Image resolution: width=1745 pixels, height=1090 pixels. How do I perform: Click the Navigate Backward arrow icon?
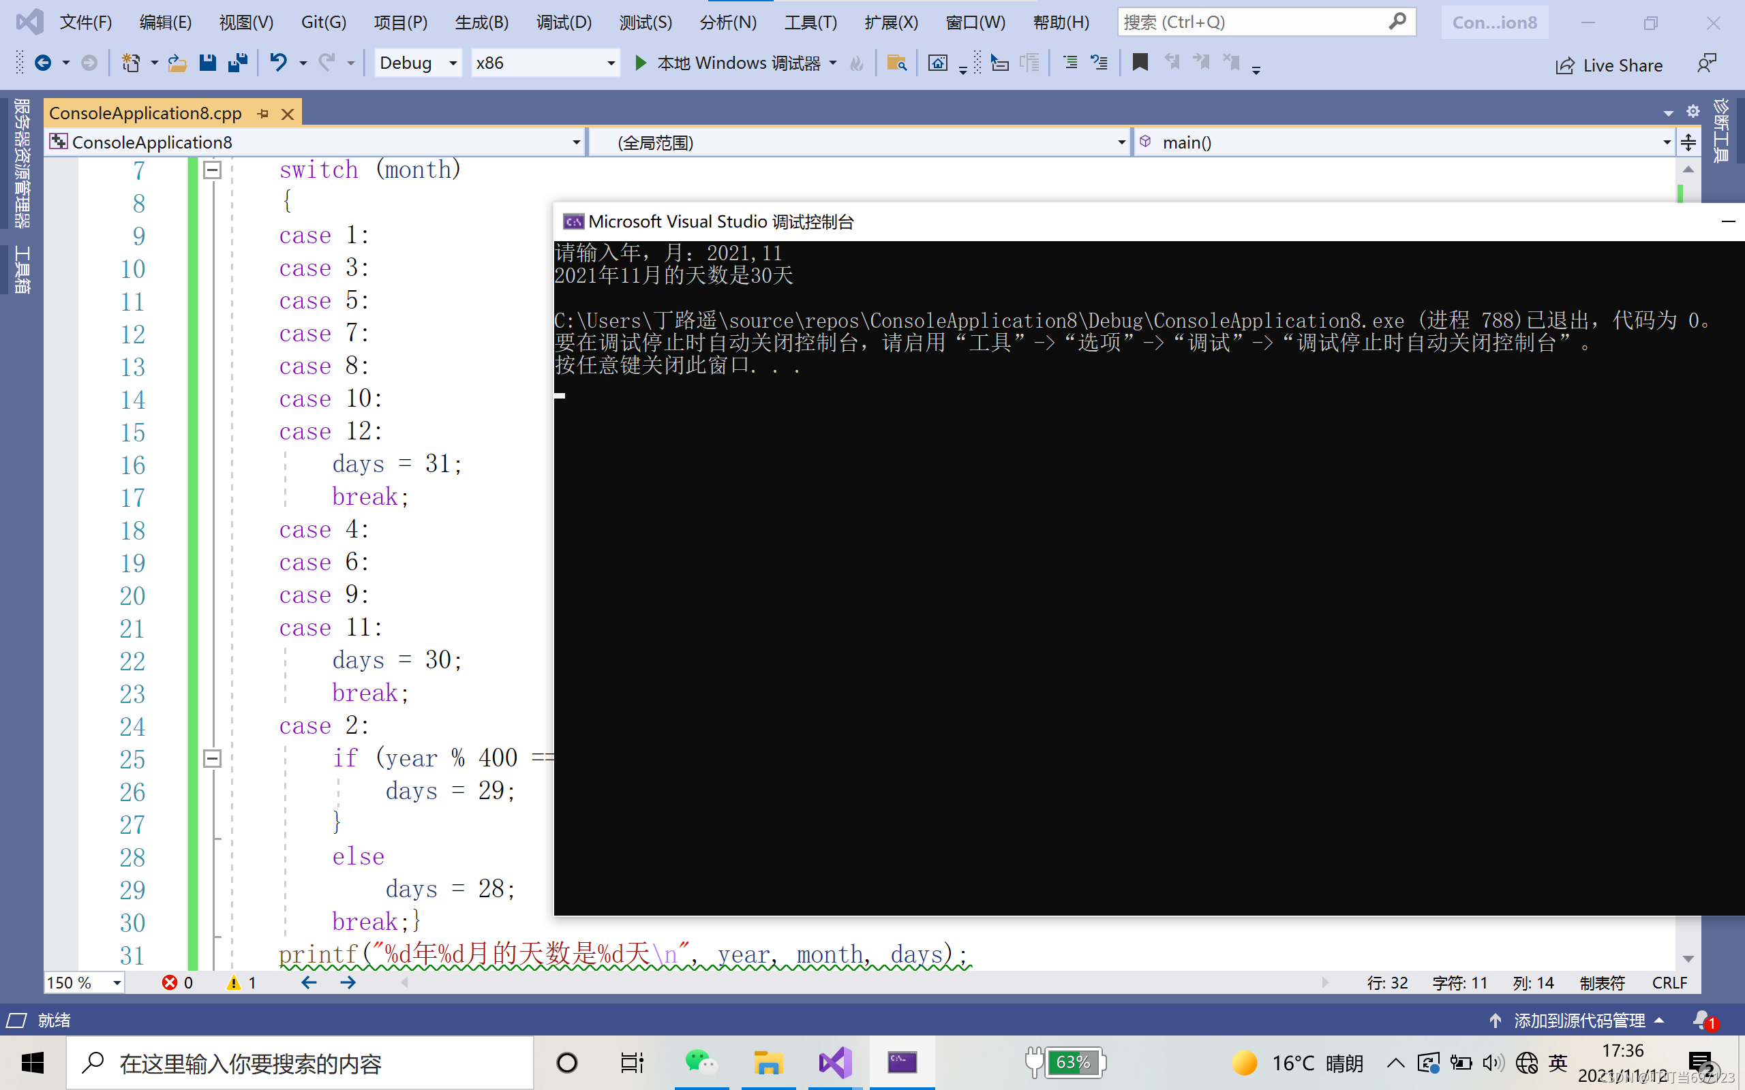click(x=43, y=63)
